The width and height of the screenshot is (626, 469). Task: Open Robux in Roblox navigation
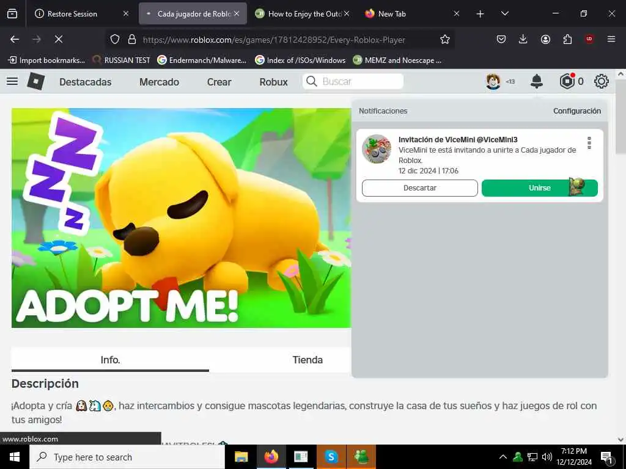(x=273, y=82)
